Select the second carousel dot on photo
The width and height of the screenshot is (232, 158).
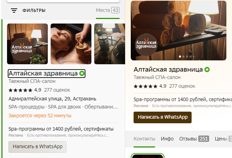click(x=183, y=57)
